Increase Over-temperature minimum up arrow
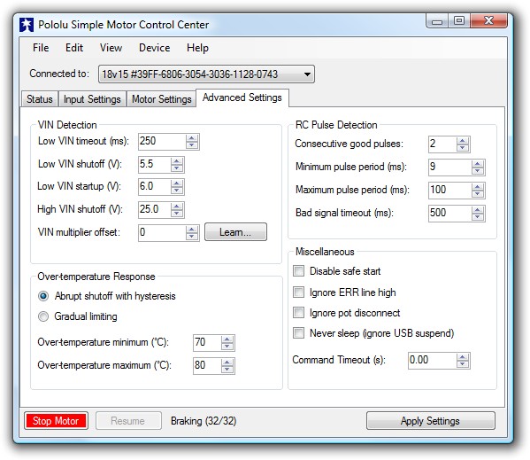 point(227,339)
